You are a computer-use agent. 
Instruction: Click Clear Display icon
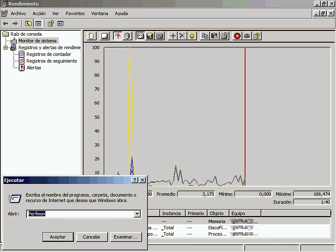point(105,36)
